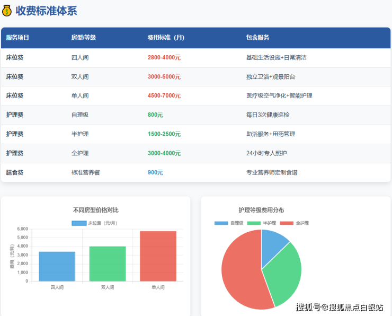Click the 费用标准（月） column header

(x=166, y=38)
